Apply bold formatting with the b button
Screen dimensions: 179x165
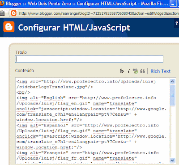point(122,71)
